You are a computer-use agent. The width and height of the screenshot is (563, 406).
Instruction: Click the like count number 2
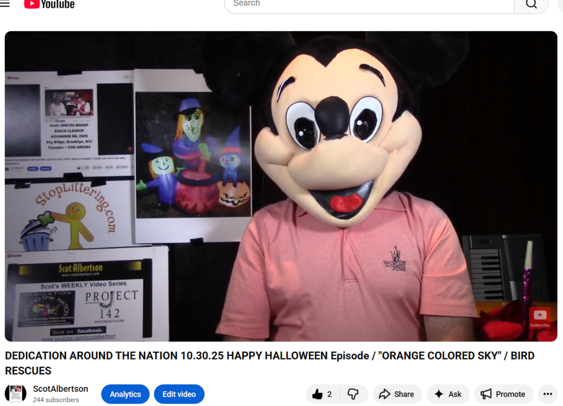pyautogui.click(x=329, y=394)
